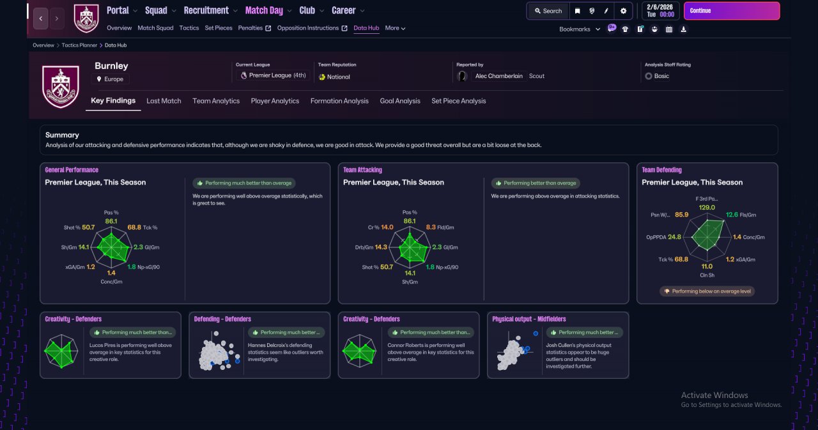Open the globe world icon in toolbar
The width and height of the screenshot is (818, 430).
click(x=592, y=11)
